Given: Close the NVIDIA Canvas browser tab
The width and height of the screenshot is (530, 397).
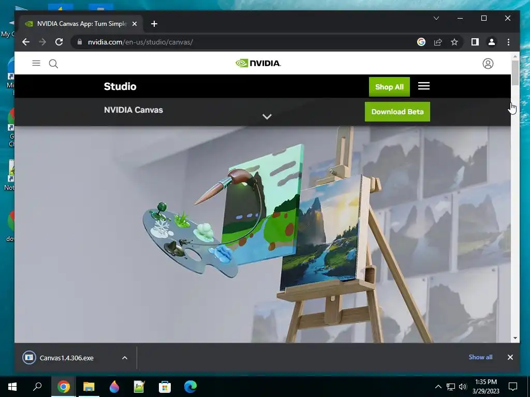Looking at the screenshot, I should [135, 24].
